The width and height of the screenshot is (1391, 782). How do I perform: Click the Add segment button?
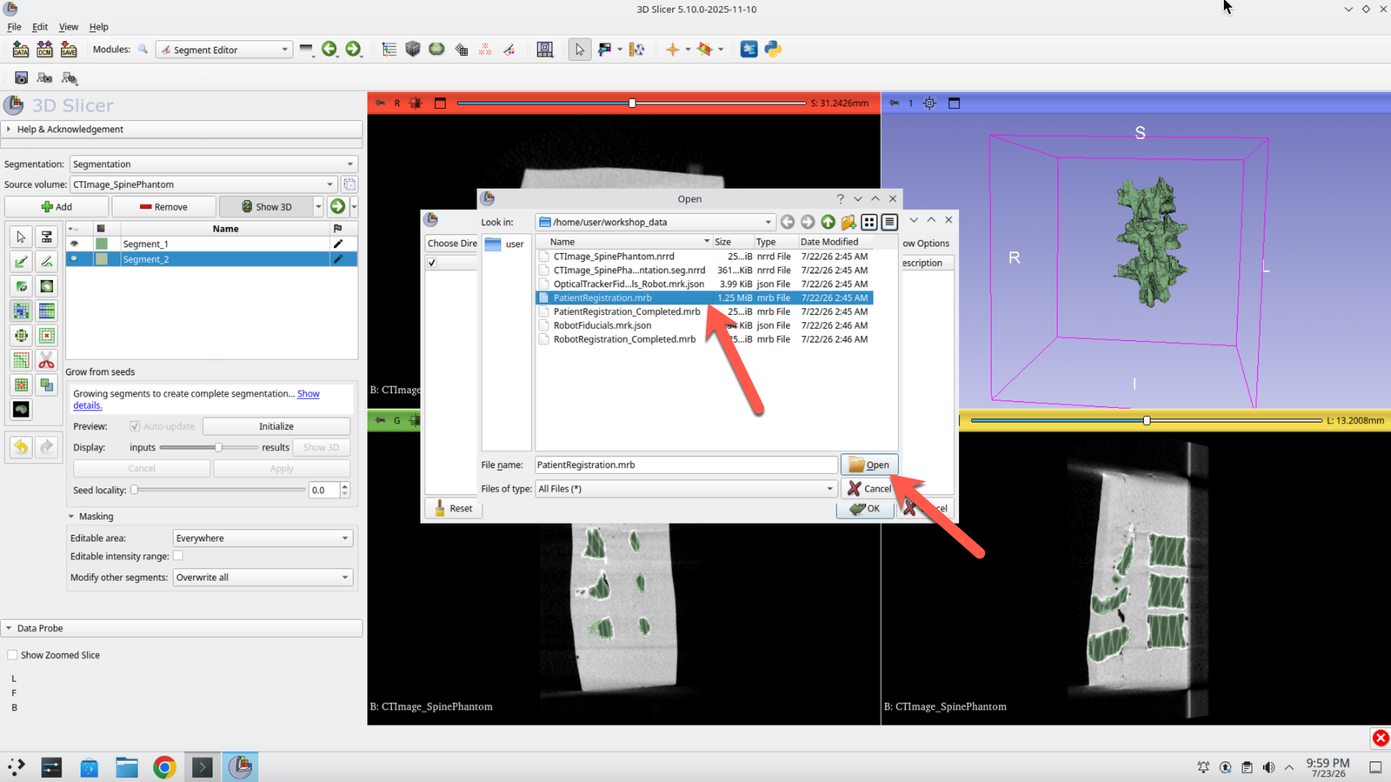(57, 207)
